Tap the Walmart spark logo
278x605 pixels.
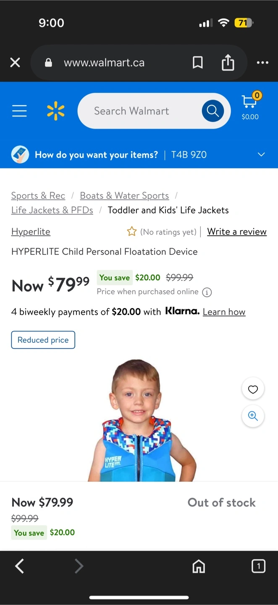pos(56,111)
